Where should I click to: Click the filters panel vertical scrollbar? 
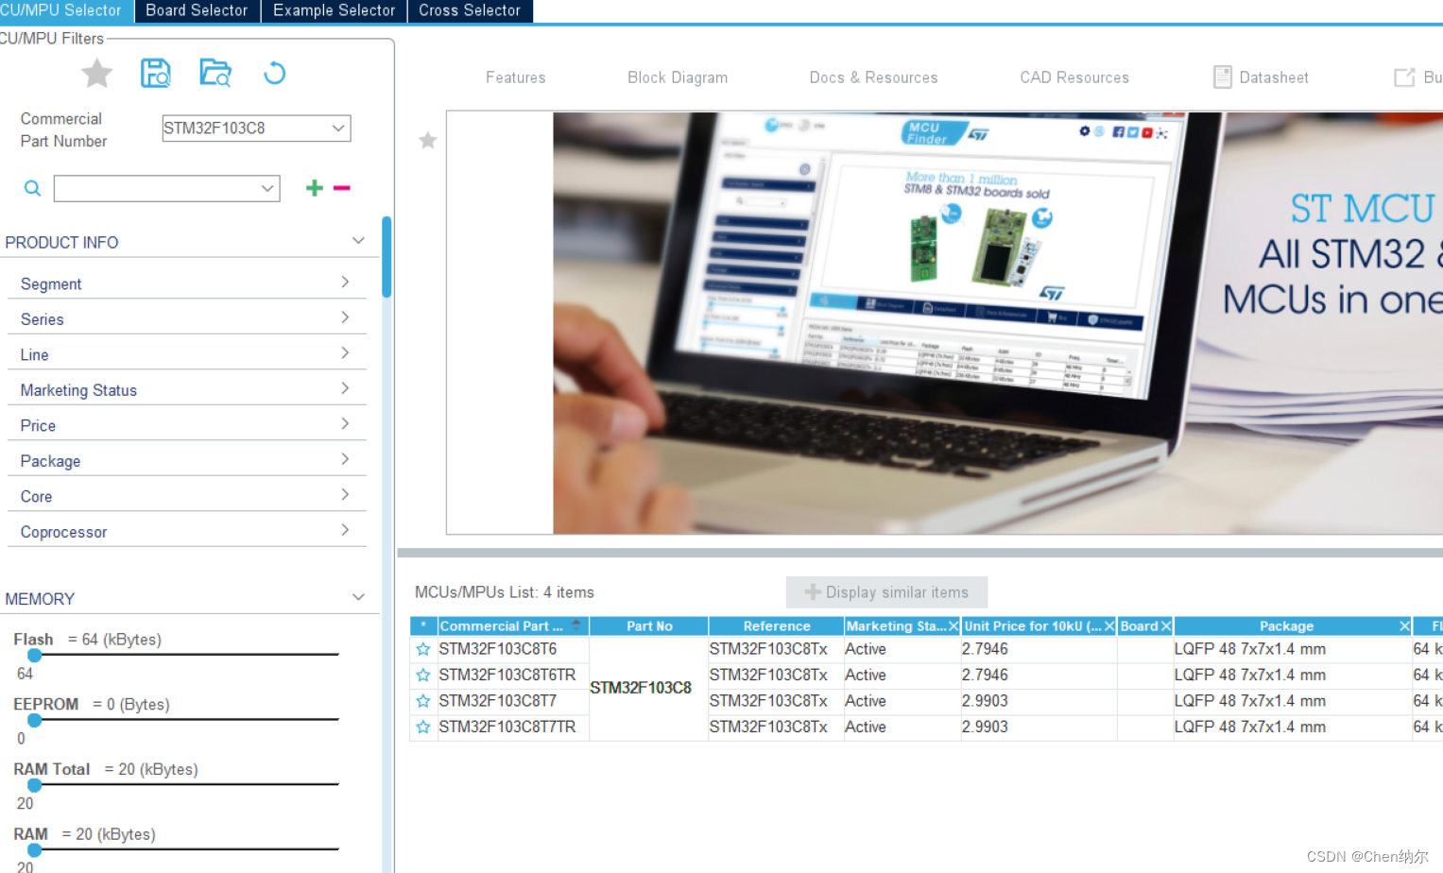pyautogui.click(x=387, y=257)
